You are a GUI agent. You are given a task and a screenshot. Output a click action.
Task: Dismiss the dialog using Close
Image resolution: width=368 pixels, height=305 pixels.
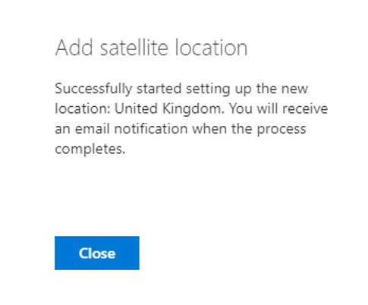point(97,253)
